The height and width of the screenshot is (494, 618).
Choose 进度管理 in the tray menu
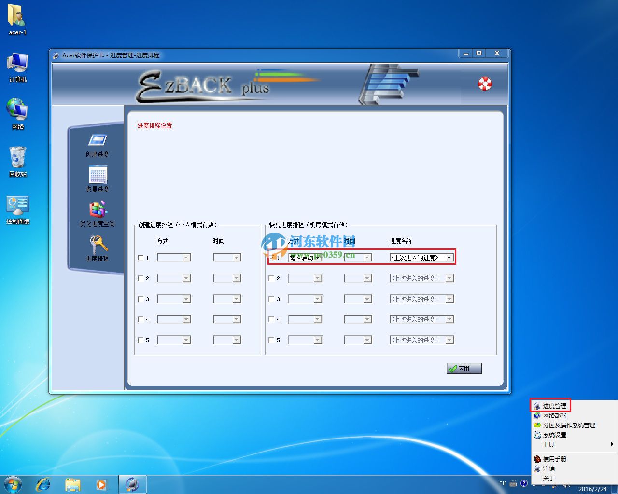tap(554, 406)
